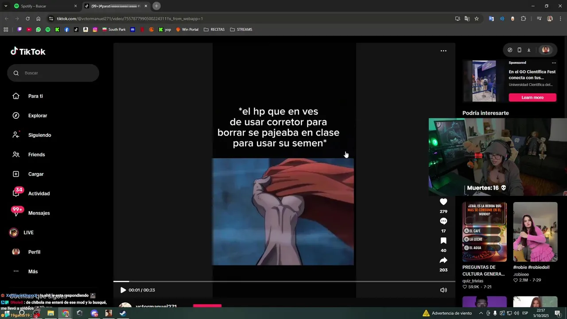Open YouTube bookmark
Screen dimensions: 567x319
tap(29, 30)
